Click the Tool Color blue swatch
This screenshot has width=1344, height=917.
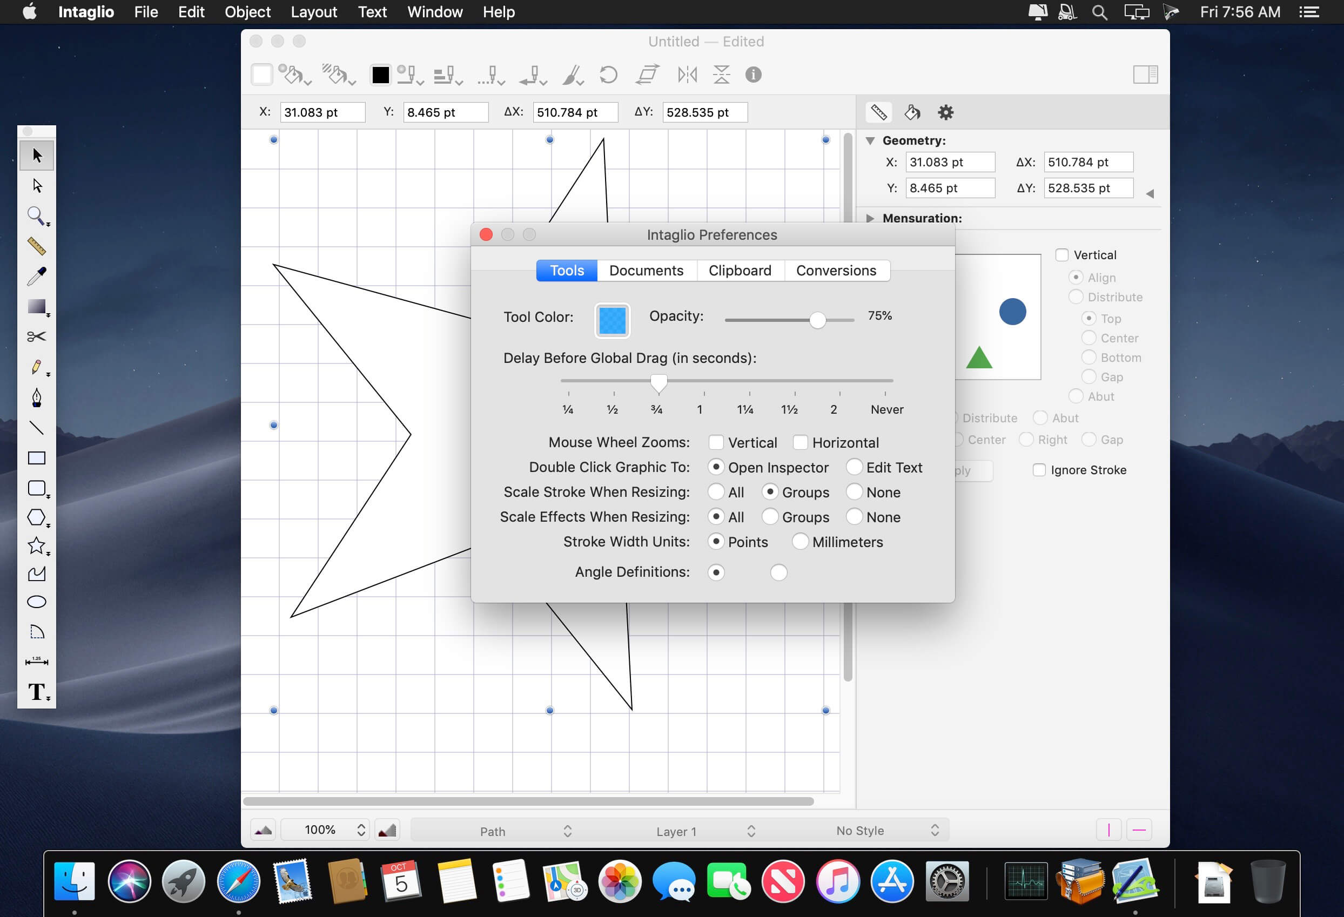coord(613,320)
